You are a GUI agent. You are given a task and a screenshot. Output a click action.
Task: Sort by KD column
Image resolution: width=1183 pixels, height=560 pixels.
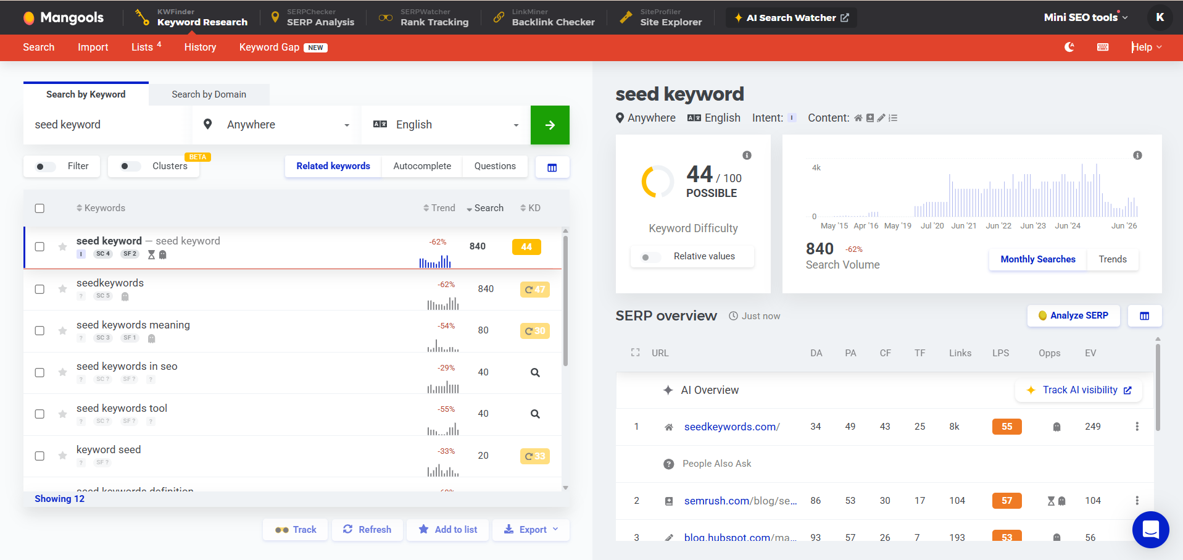point(530,208)
